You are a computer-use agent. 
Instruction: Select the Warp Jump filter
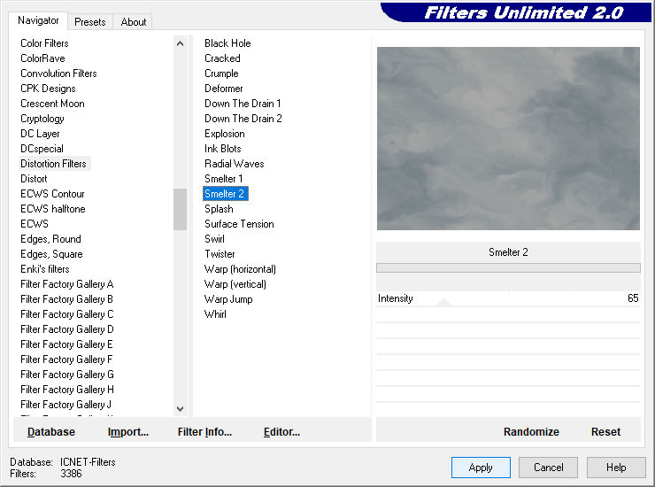click(x=228, y=299)
